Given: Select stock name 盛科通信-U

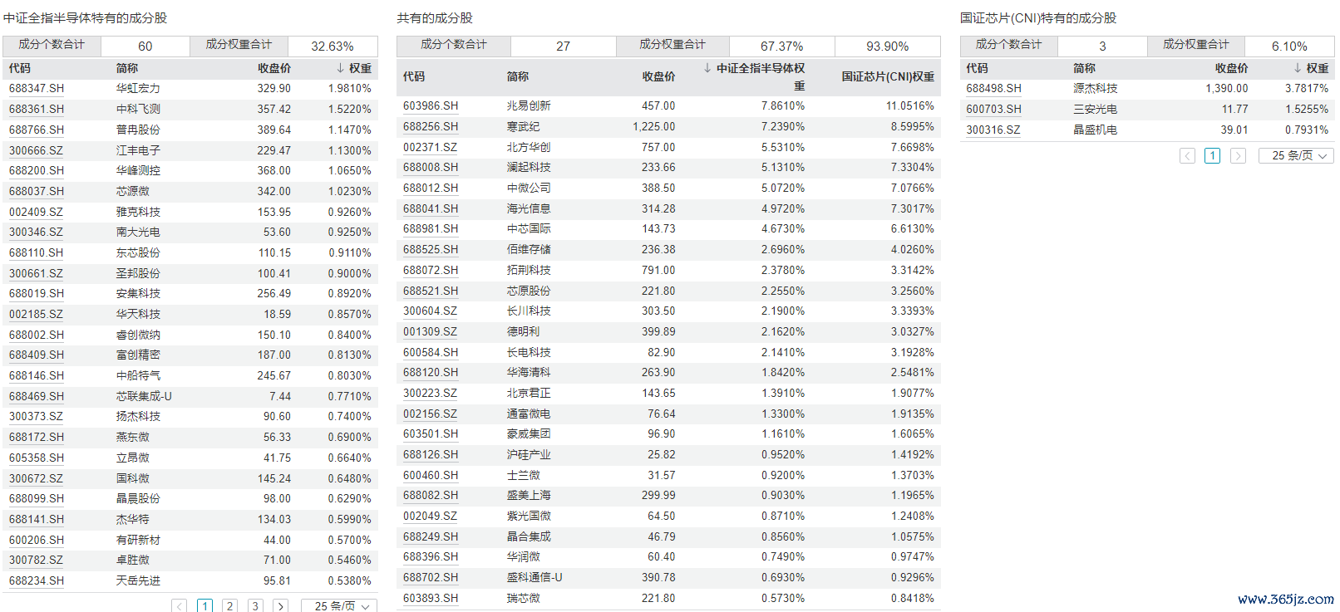Looking at the screenshot, I should (535, 577).
